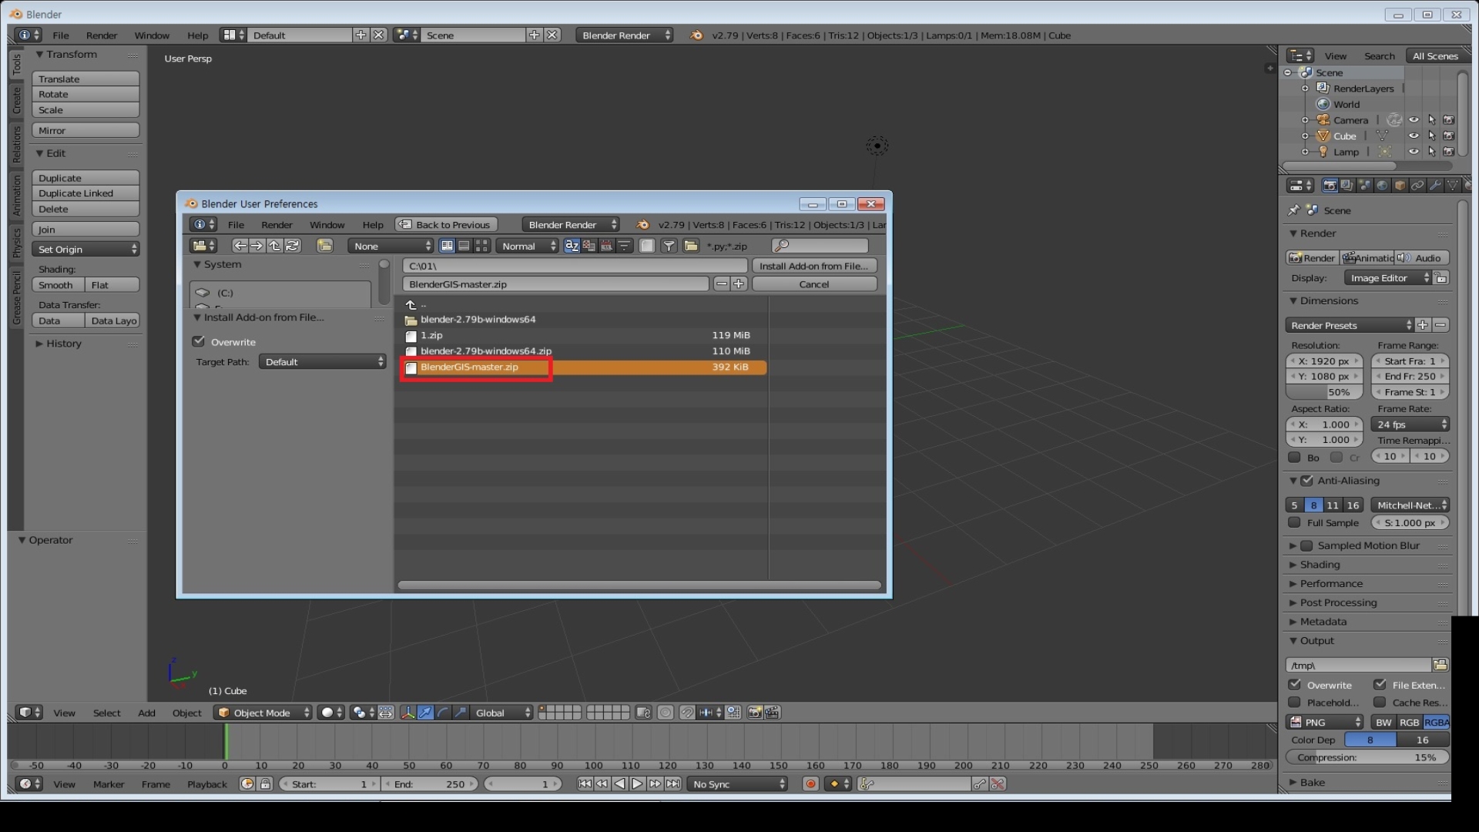1479x832 pixels.
Task: Toggle Overwrite checkbox in Install Add-on panel
Action: [x=199, y=341]
